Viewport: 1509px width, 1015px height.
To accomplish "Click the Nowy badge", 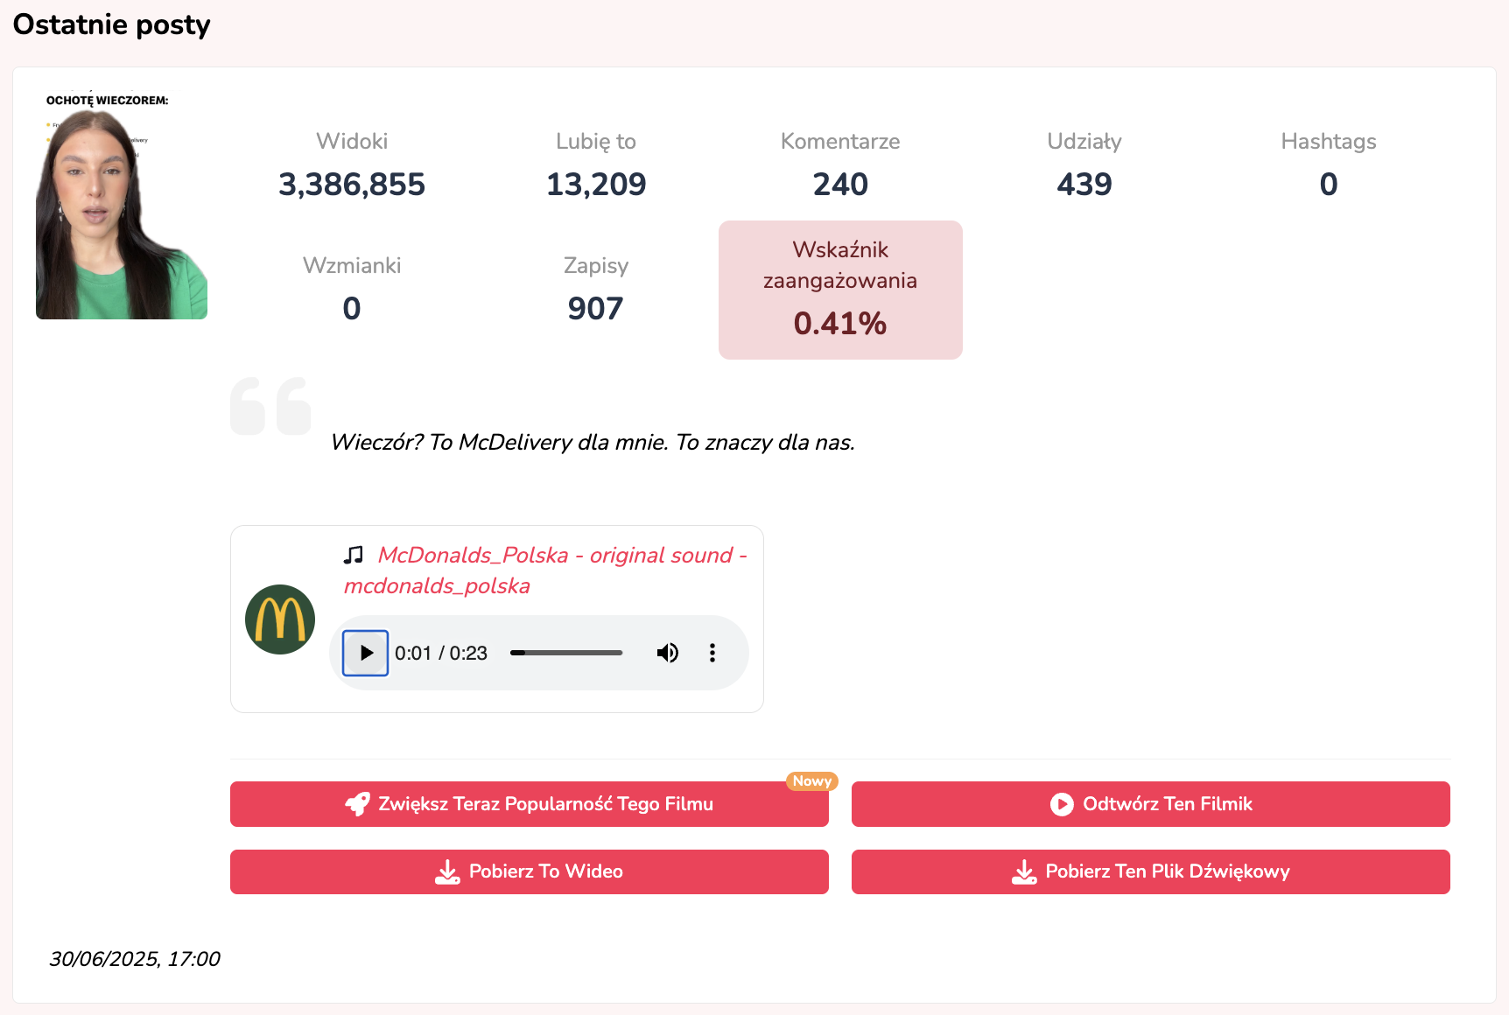I will point(811,780).
